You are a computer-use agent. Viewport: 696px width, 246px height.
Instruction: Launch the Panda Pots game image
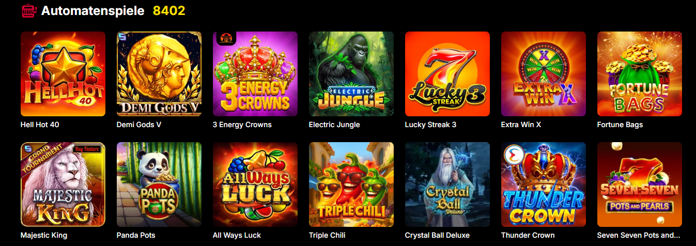(x=159, y=185)
